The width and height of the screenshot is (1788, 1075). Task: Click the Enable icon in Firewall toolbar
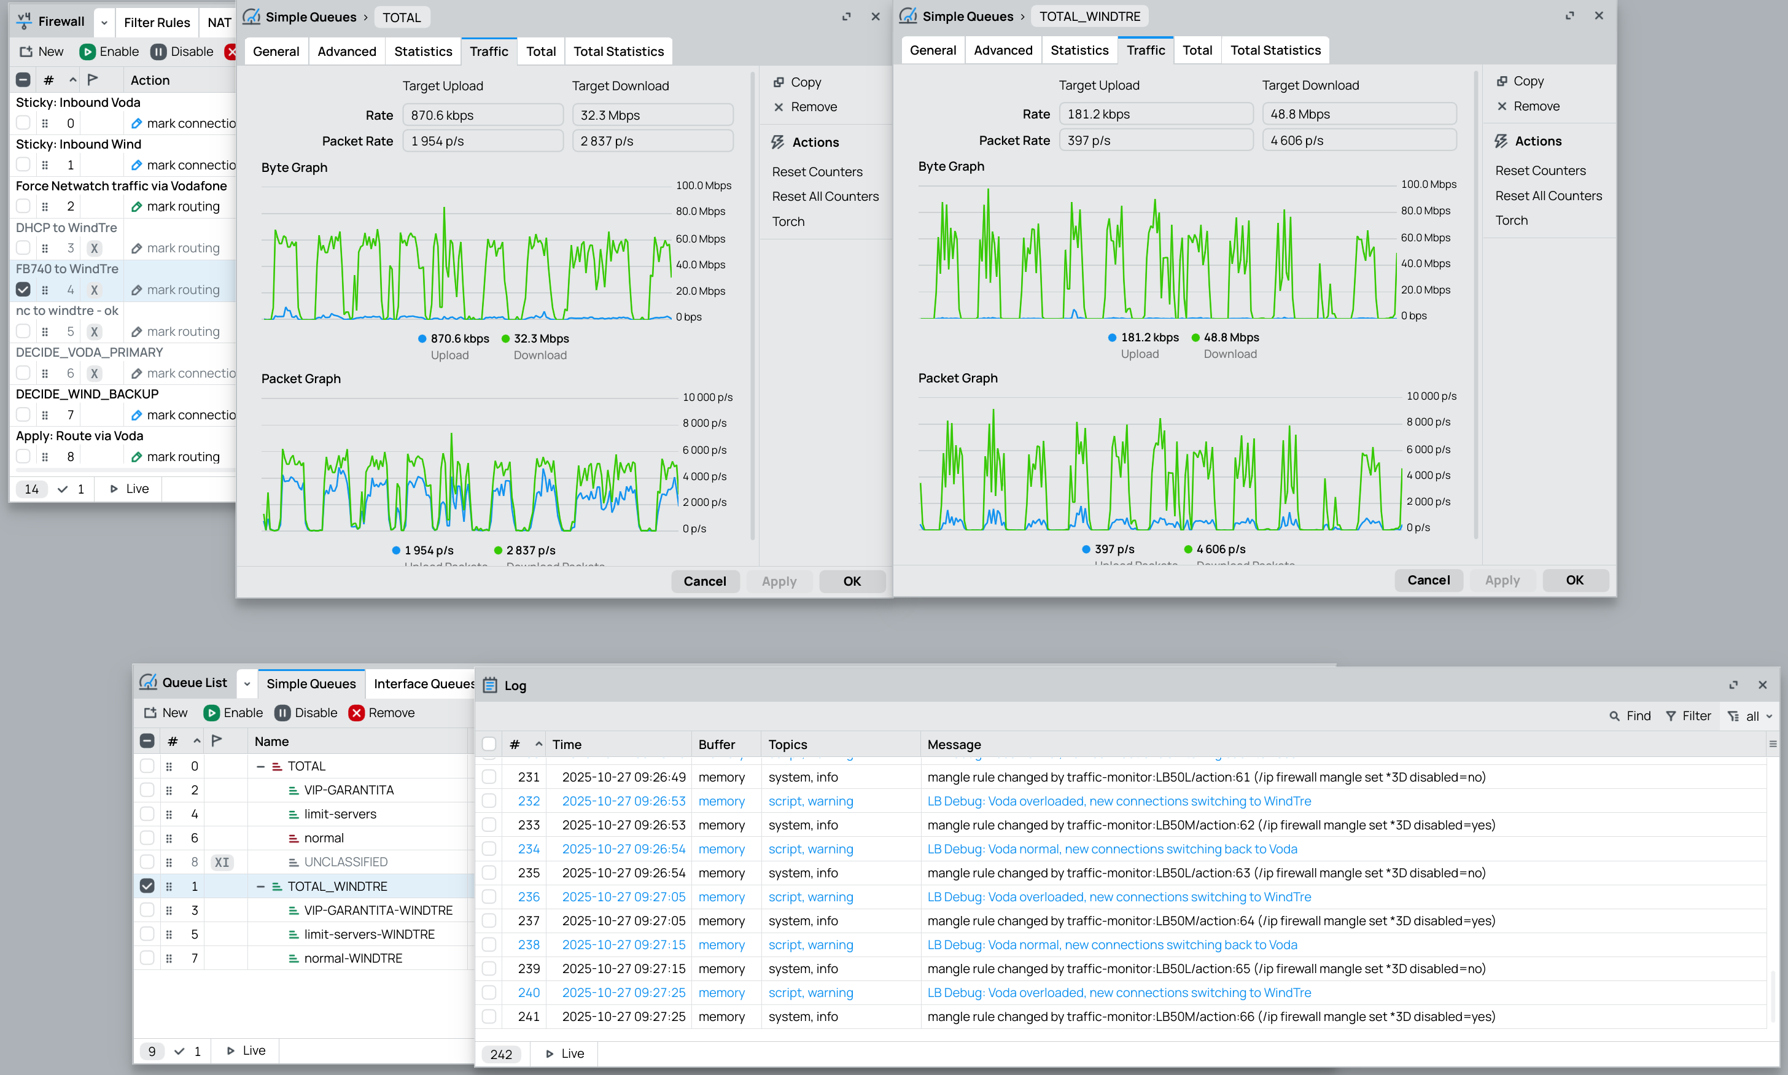click(88, 52)
